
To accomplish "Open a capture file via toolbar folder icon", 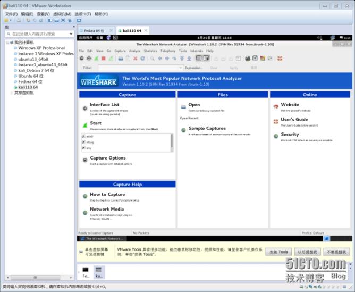I will point(121,59).
